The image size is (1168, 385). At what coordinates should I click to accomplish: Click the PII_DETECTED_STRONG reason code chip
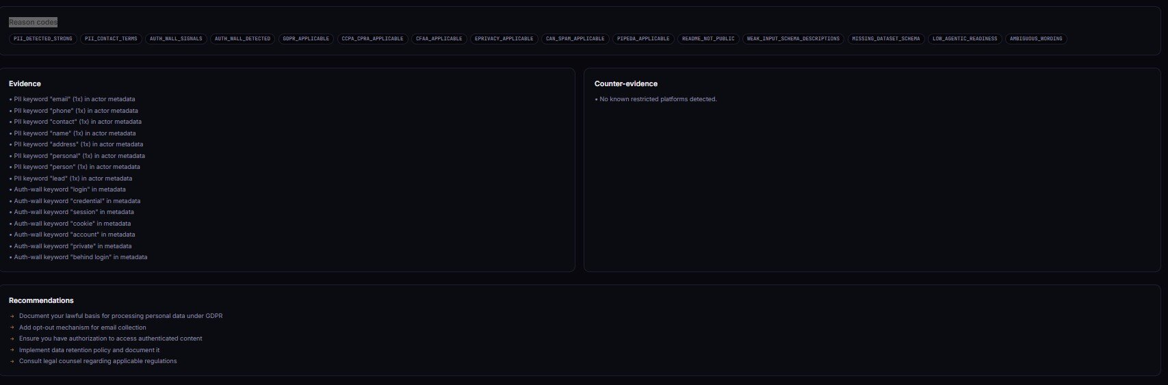tap(43, 39)
